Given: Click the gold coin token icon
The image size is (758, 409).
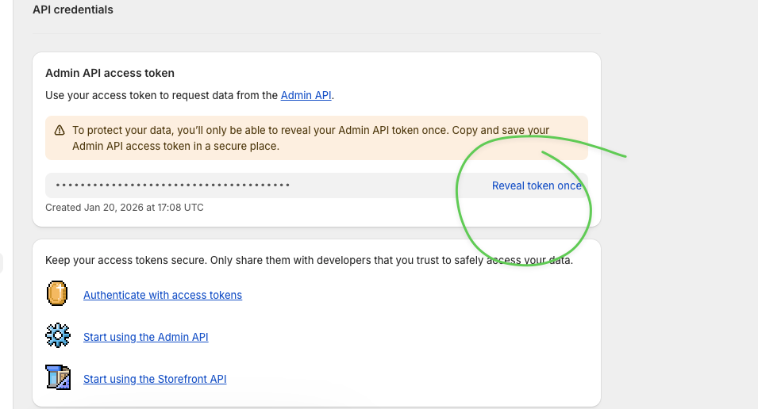Looking at the screenshot, I should coord(57,293).
